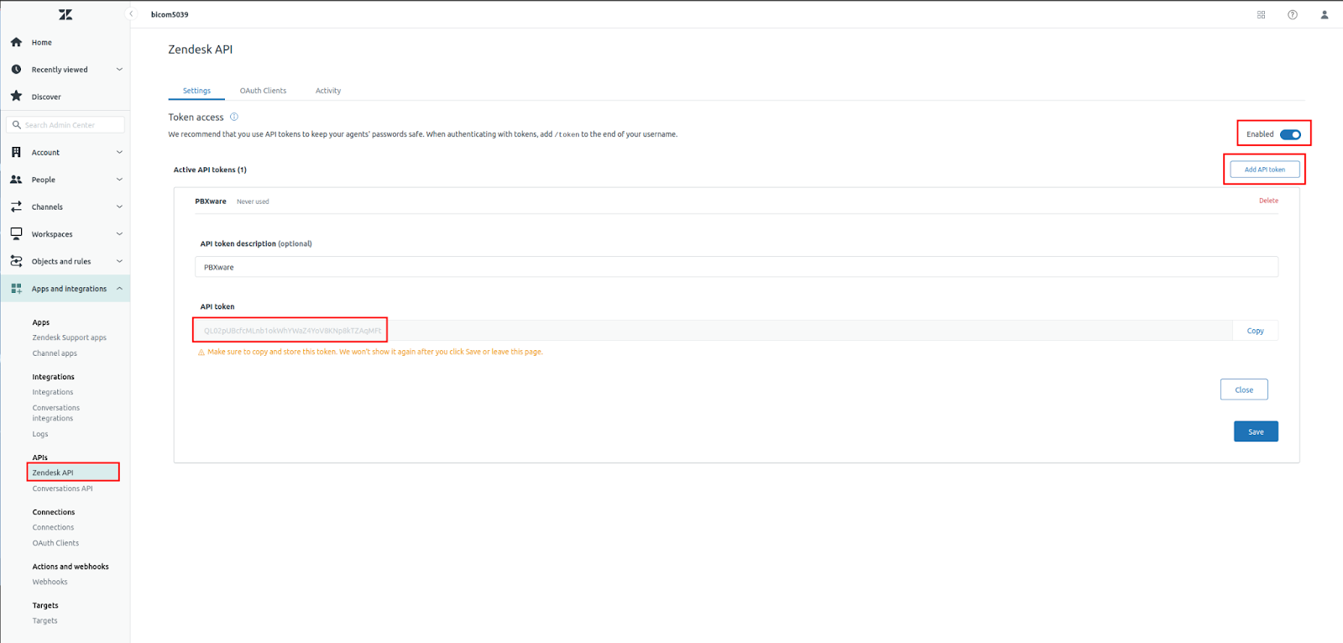Click the Account building icon
Viewport: 1343px width, 643px height.
[16, 152]
